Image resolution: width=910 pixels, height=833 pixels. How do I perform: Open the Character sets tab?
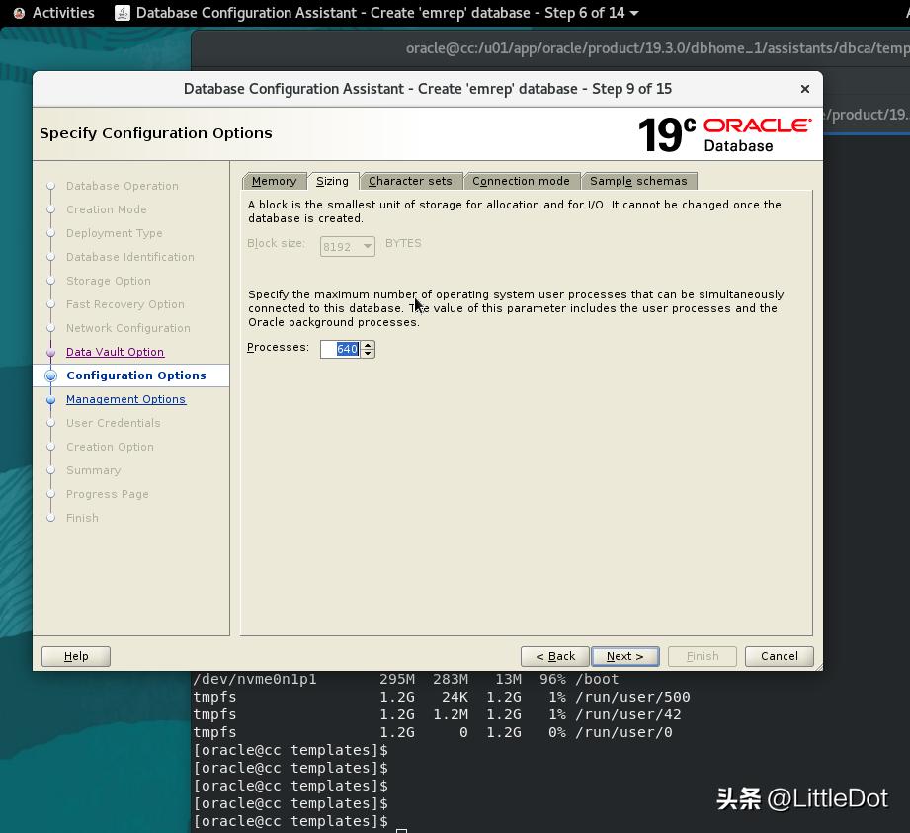(410, 181)
